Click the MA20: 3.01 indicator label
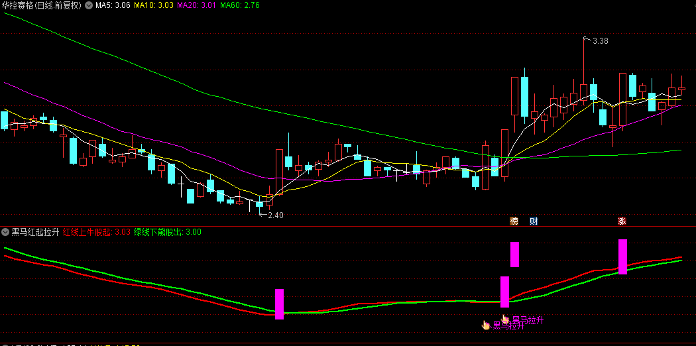The height and width of the screenshot is (346, 696). tap(197, 5)
